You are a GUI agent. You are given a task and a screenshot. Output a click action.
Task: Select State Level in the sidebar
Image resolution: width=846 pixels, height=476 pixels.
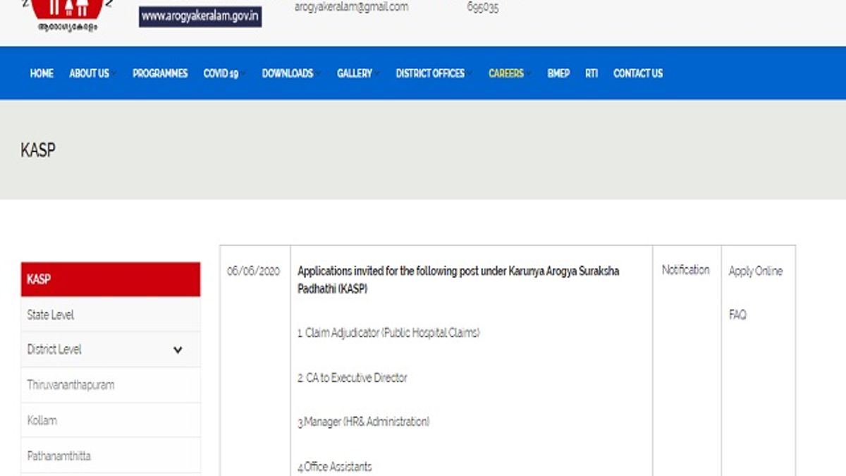coord(51,315)
